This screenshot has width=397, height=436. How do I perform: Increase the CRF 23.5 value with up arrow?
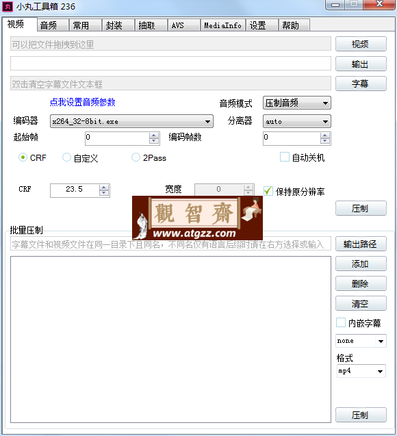104,188
